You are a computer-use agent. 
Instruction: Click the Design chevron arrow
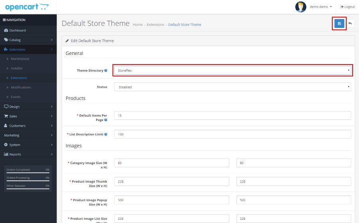pos(52,106)
